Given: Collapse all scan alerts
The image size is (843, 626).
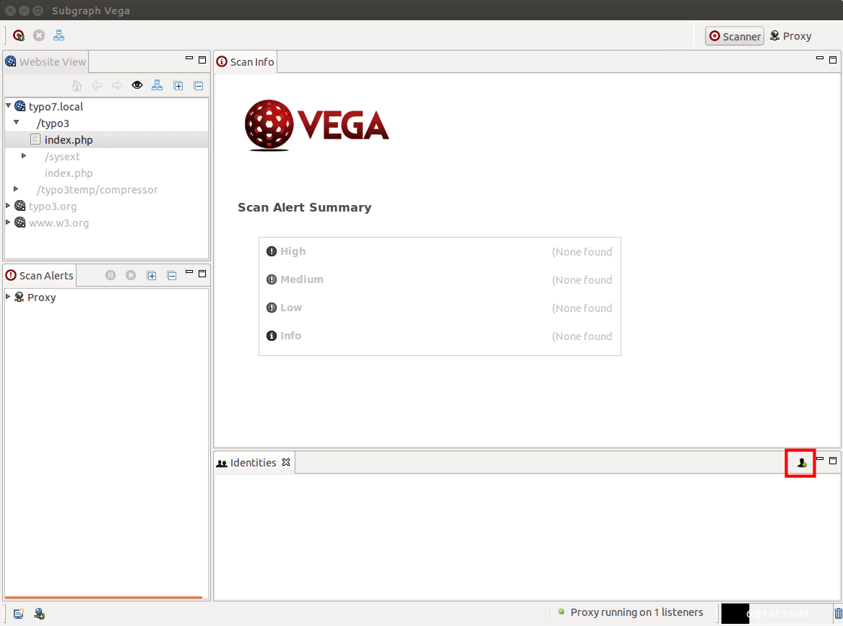Looking at the screenshot, I should click(171, 276).
